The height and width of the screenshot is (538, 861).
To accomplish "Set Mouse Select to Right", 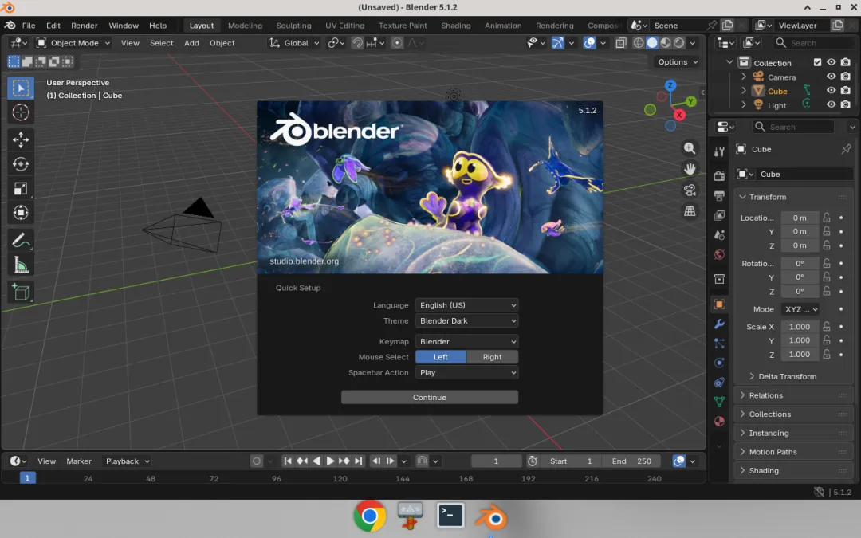I will tap(492, 357).
